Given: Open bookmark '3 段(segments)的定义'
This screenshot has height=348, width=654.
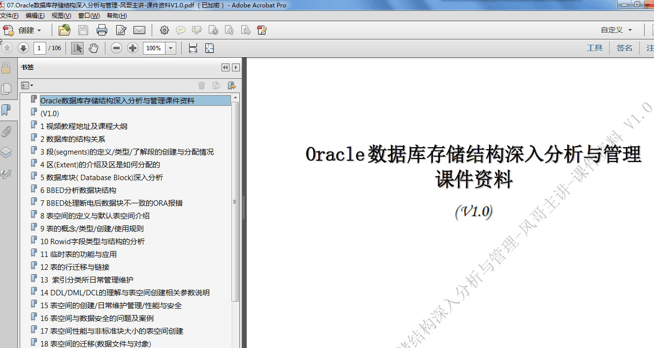Looking at the screenshot, I should [x=127, y=152].
